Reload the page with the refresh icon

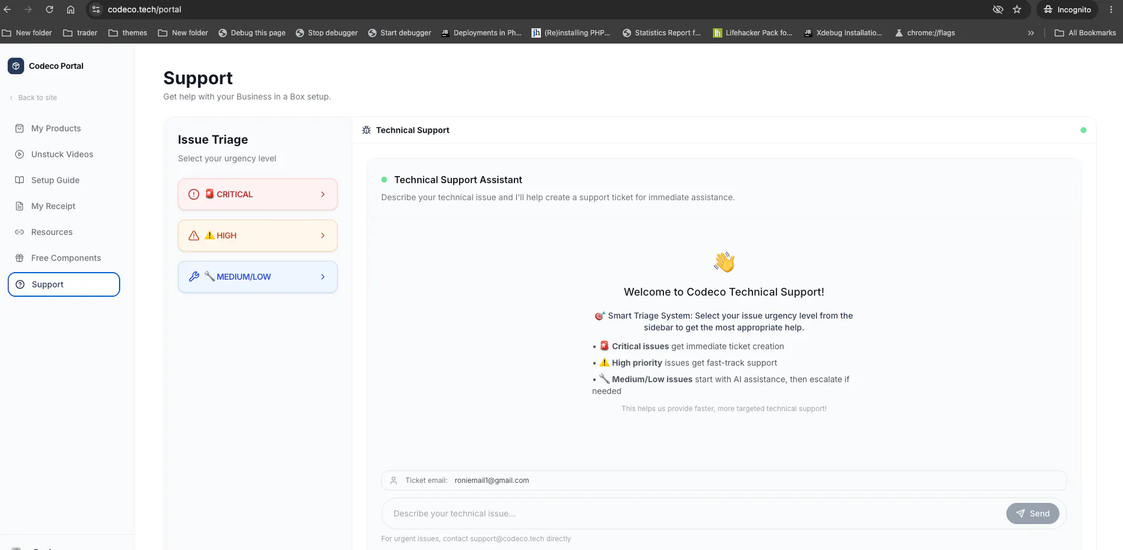click(x=49, y=9)
